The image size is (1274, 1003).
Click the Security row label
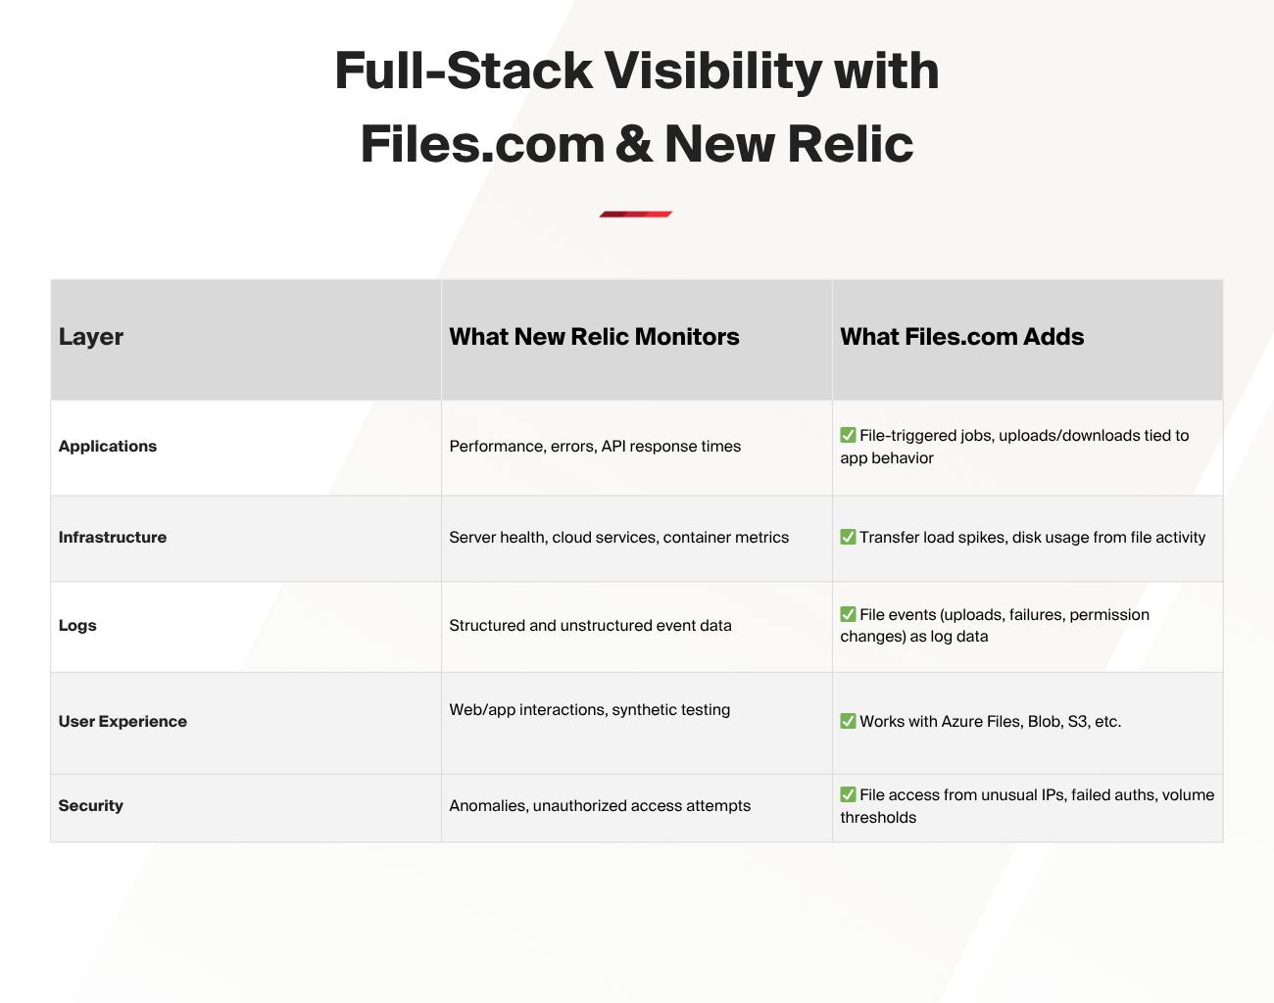tap(91, 805)
